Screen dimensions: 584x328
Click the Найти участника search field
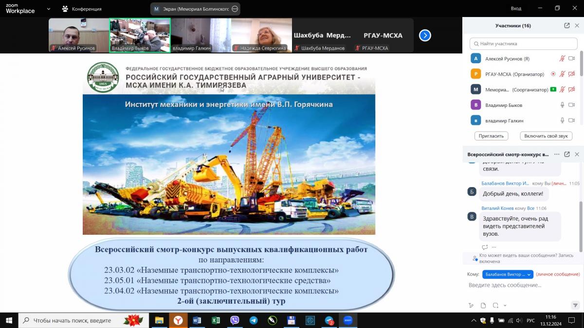[524, 44]
